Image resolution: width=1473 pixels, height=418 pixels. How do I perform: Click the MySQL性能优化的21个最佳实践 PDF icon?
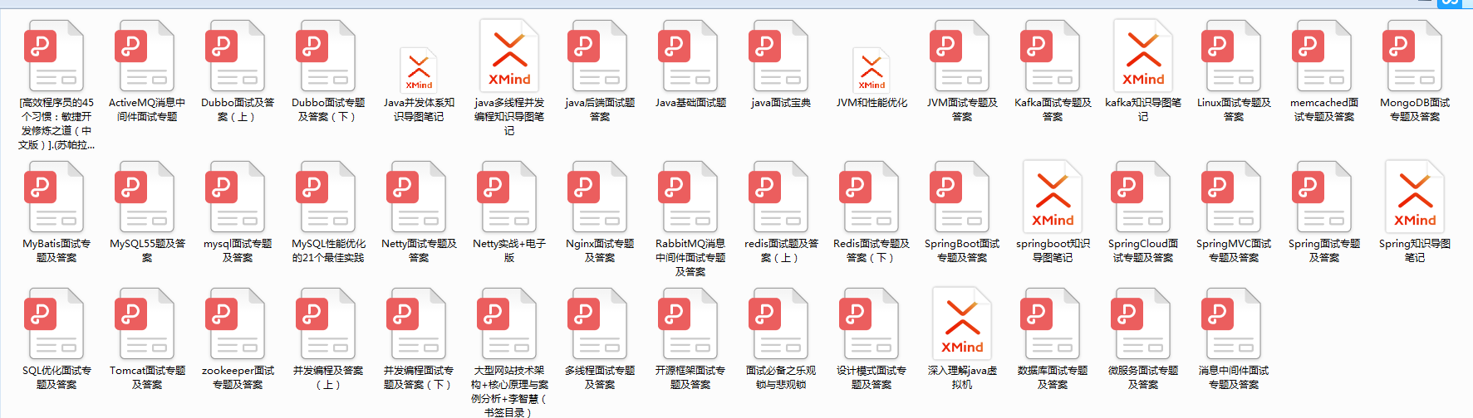(x=327, y=197)
